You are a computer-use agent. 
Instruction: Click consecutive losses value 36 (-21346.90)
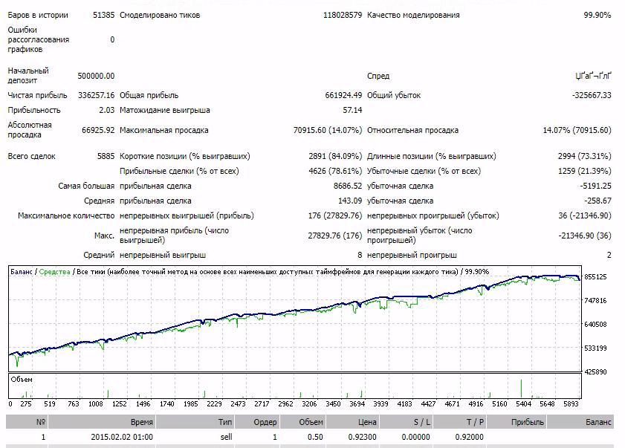coord(584,215)
